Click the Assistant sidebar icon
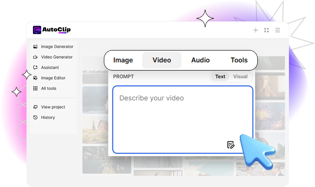 (x=35, y=68)
